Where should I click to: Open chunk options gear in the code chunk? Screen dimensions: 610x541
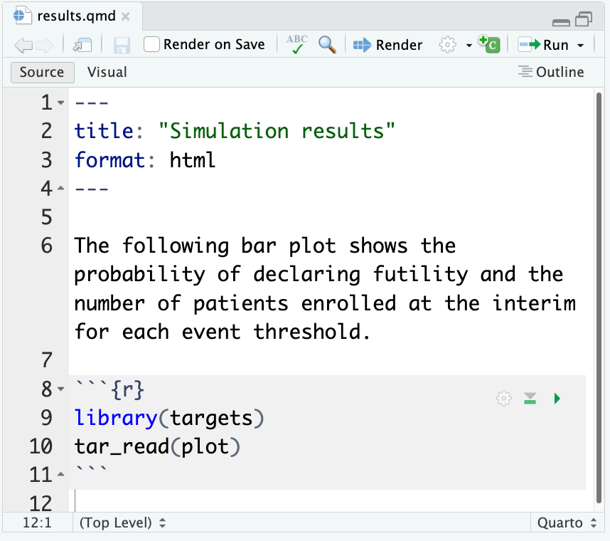pyautogui.click(x=504, y=399)
